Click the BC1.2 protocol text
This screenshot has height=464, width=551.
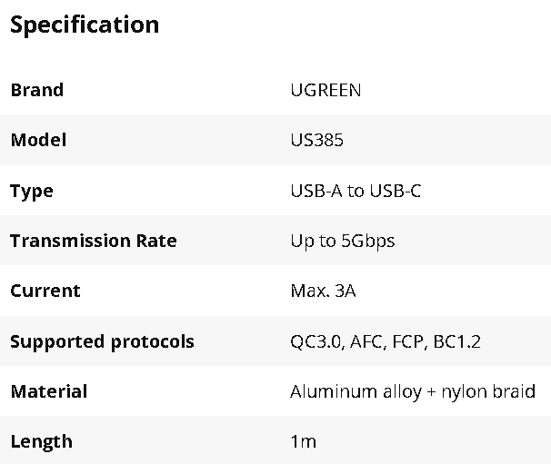[459, 341]
